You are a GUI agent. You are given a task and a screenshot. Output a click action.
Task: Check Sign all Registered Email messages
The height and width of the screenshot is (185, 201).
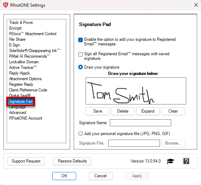(80, 54)
